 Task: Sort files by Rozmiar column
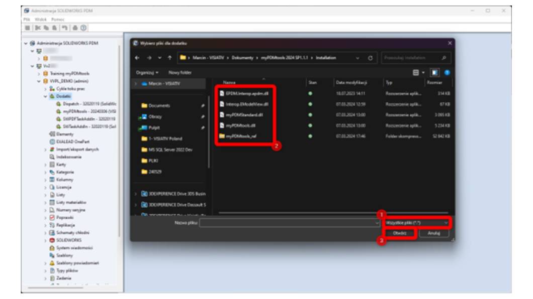pos(434,82)
